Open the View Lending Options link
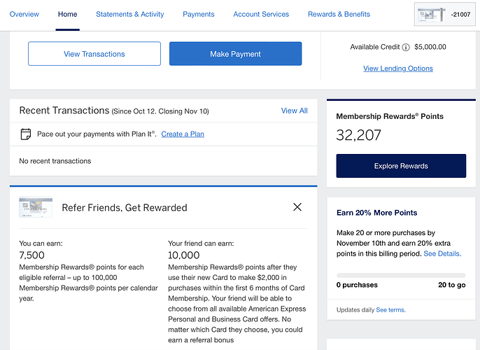 [x=398, y=69]
